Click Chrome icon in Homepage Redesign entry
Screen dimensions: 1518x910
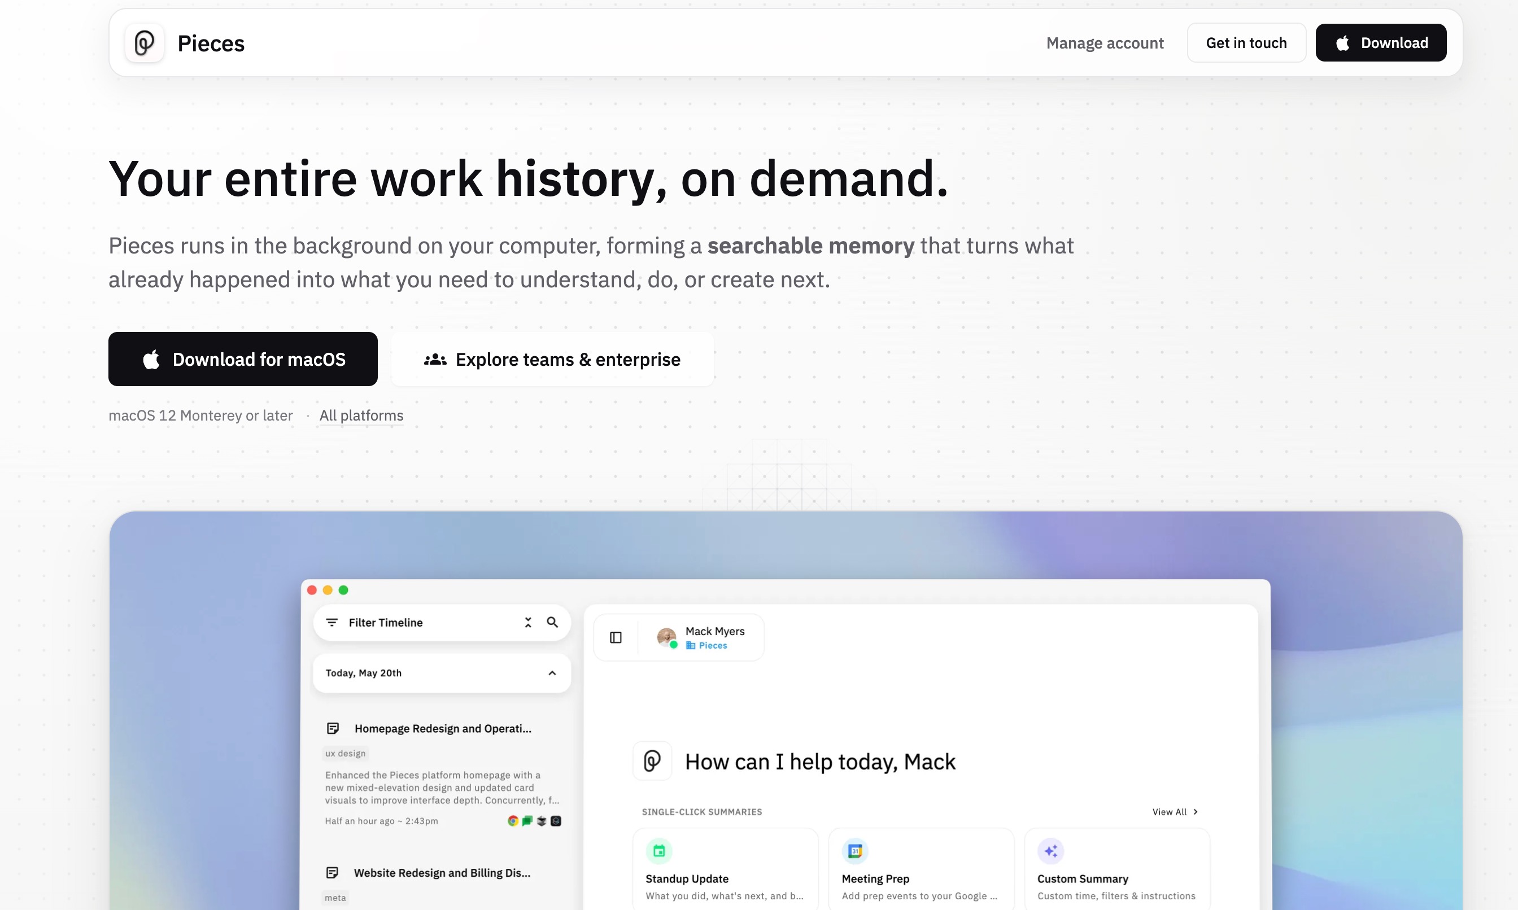click(513, 820)
